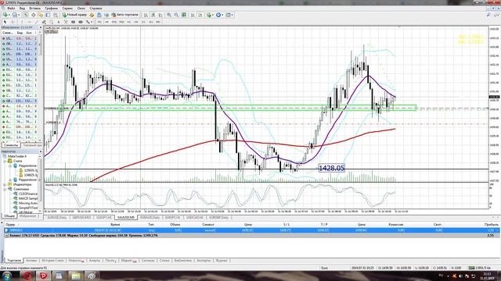Toggle the chart shift icon
Screen dimensions: 501x281
pyautogui.click(x=200, y=15)
